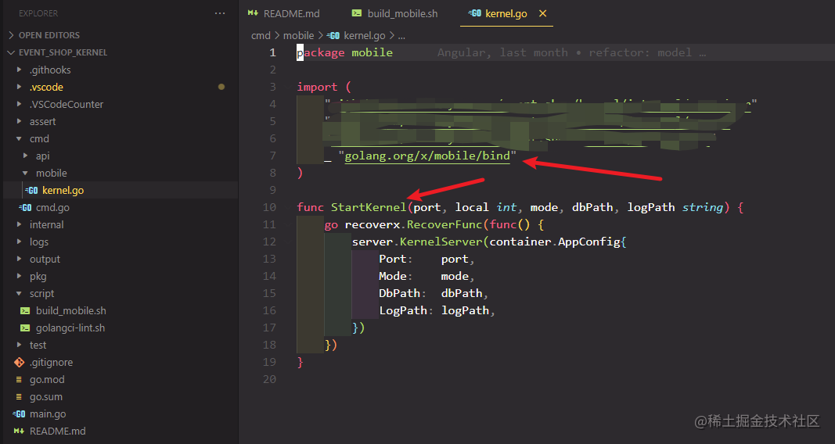The height and width of the screenshot is (444, 835).
Task: Click the RecoverFunc call on line 11
Action: pos(444,224)
